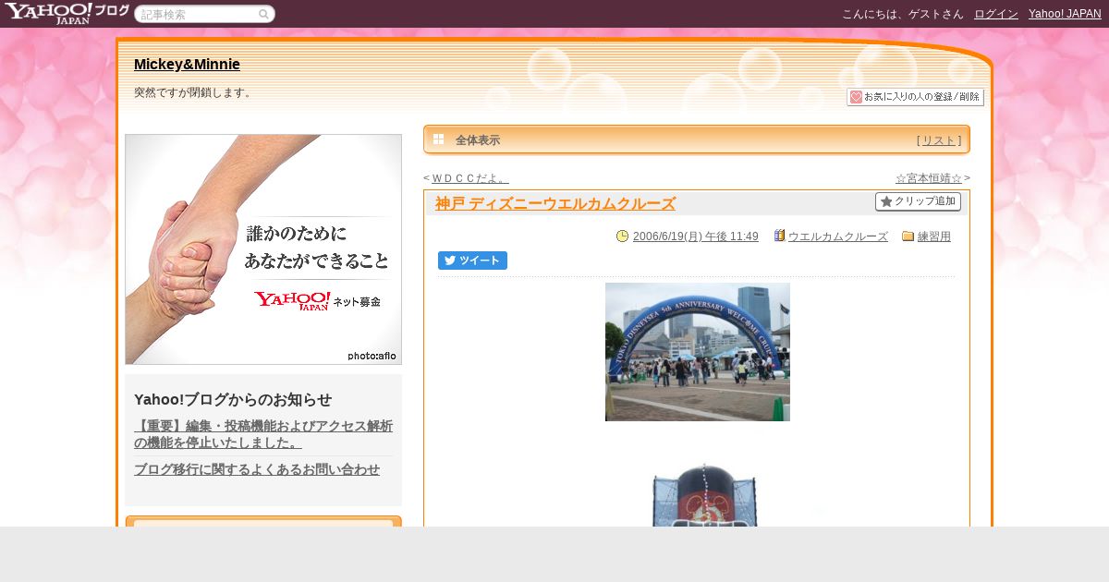
Task: Click the 全体表示 grid icon
Action: click(x=439, y=139)
